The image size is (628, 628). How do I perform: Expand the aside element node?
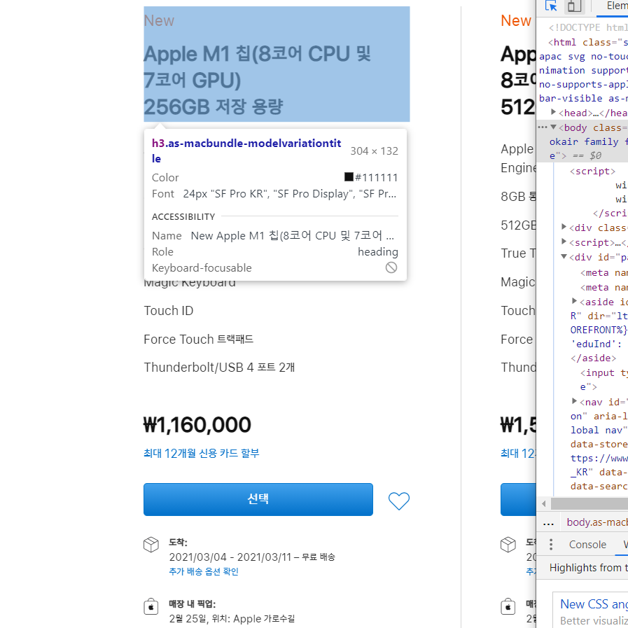point(574,300)
